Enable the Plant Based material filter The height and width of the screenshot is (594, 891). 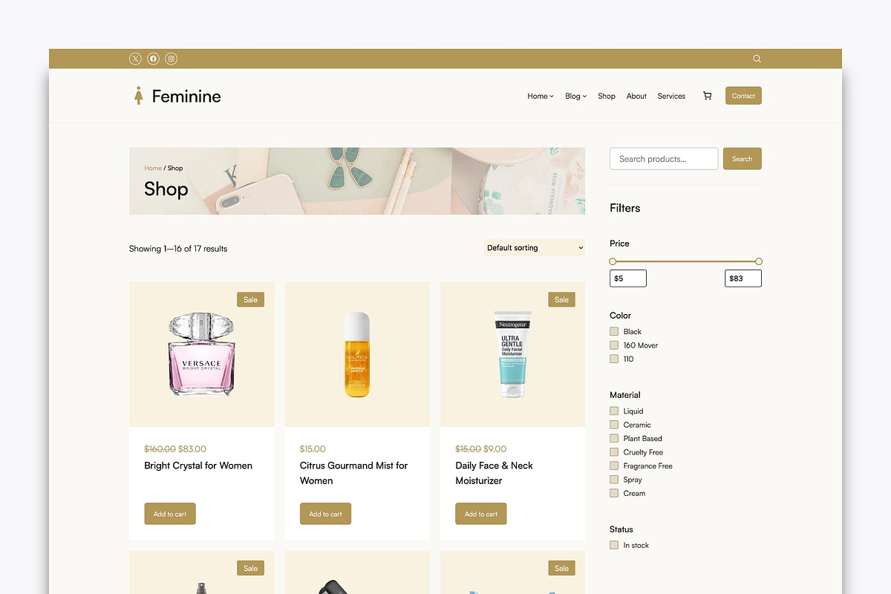pyautogui.click(x=614, y=438)
